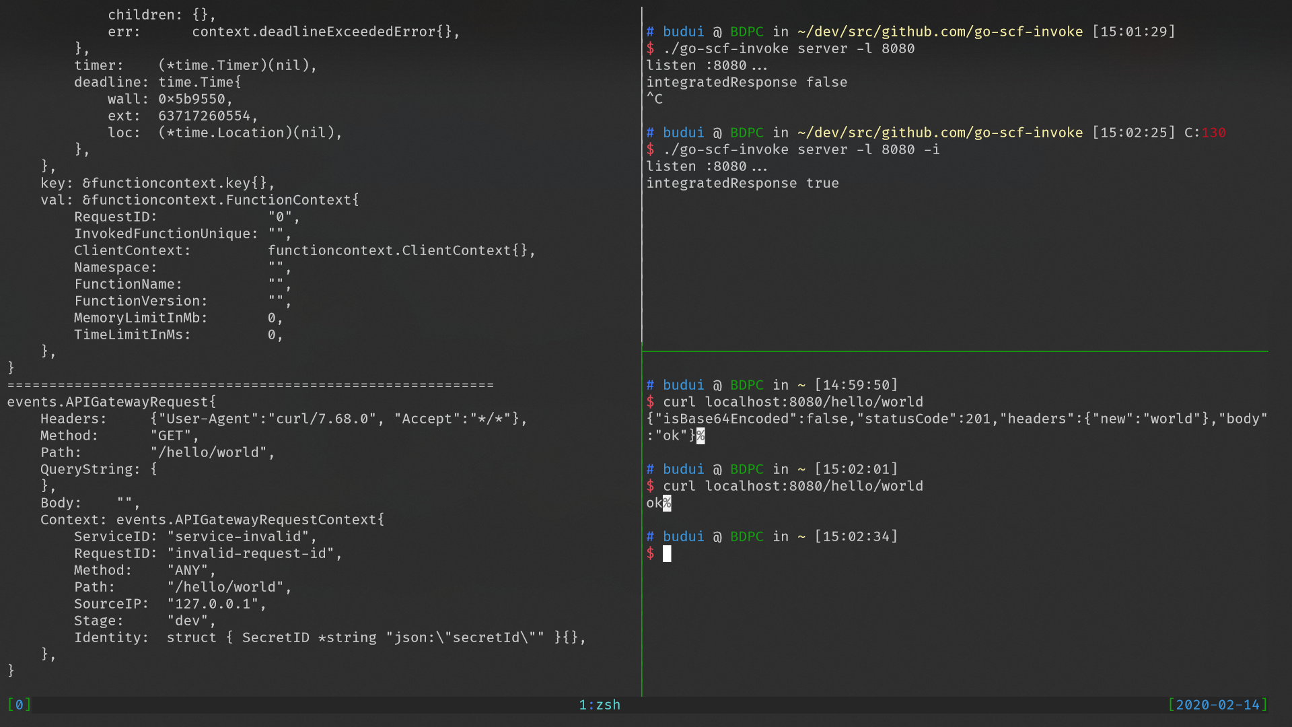This screenshot has width=1292, height=727.
Task: Click the red $ of last prompt
Action: [650, 553]
